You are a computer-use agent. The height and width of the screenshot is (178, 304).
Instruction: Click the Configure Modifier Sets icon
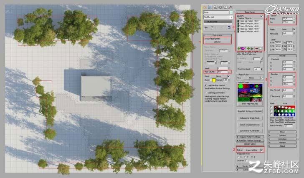click(x=229, y=28)
